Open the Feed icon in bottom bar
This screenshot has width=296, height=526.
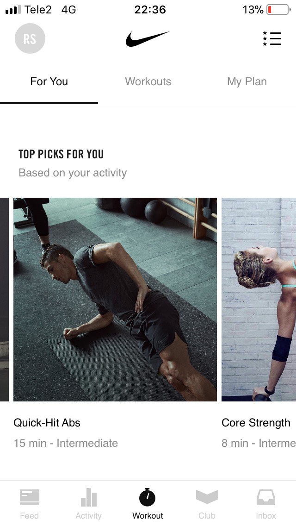30,497
